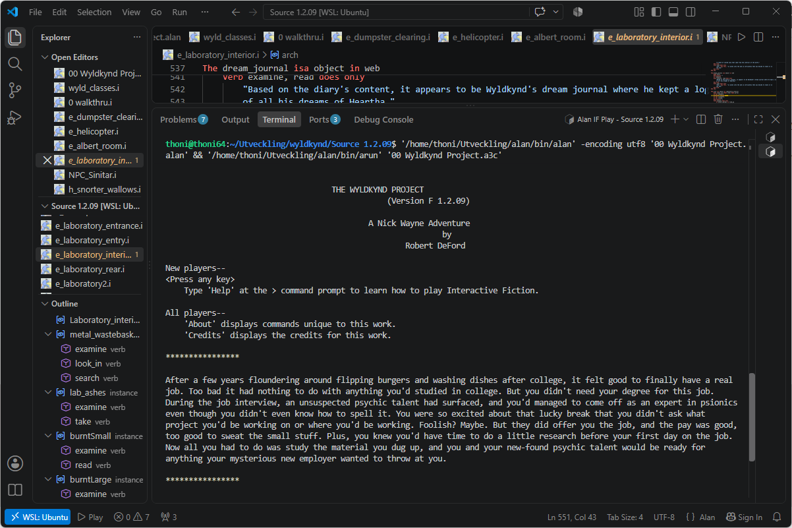Go back using the navigation arrow
The width and height of the screenshot is (792, 528).
click(236, 12)
